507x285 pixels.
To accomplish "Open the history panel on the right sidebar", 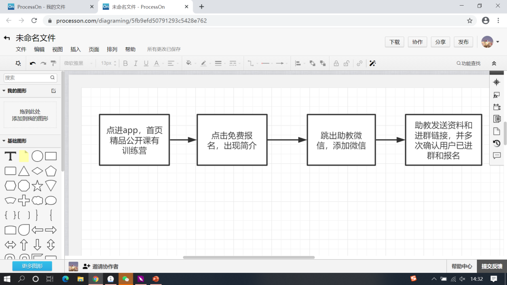I will pos(496,143).
